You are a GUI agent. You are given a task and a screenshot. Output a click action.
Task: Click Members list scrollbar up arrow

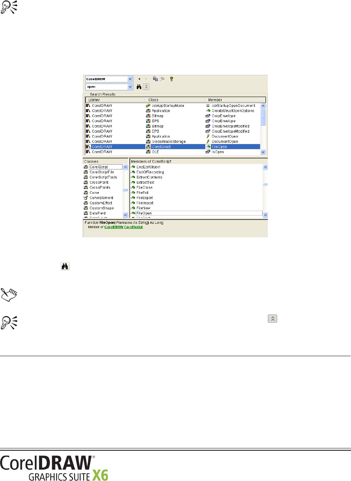(266, 167)
